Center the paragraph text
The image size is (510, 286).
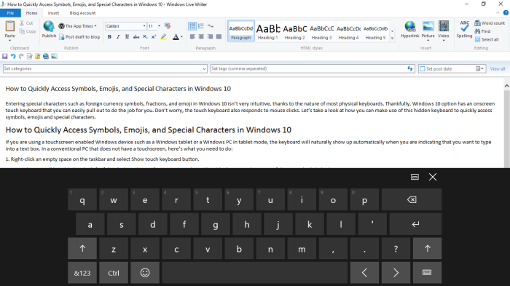201,36
